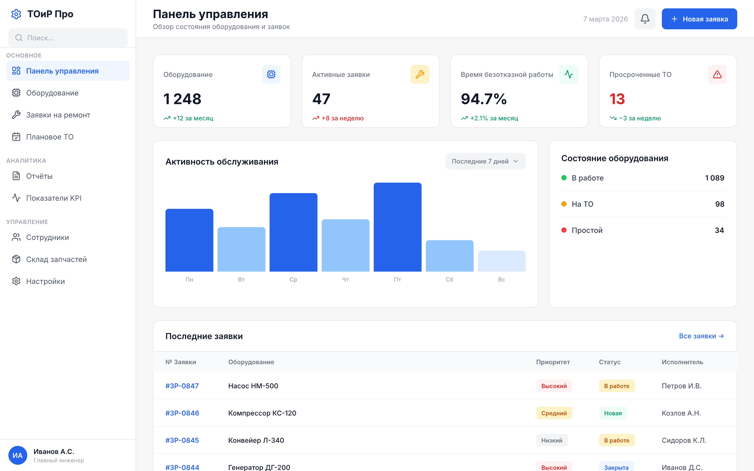Screen dimensions: 754x471
Task: Click the Средний priority badge
Action: 554,413
